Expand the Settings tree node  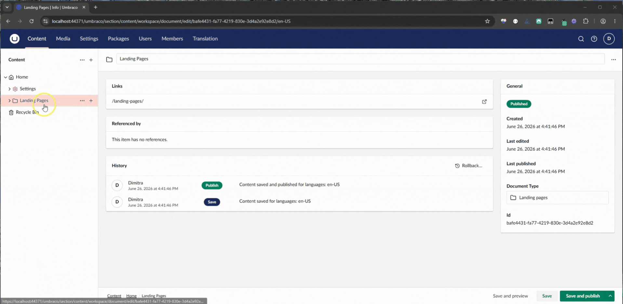pyautogui.click(x=9, y=89)
